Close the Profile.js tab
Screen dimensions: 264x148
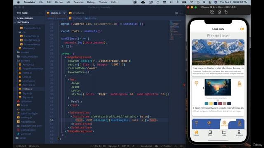click(64, 13)
